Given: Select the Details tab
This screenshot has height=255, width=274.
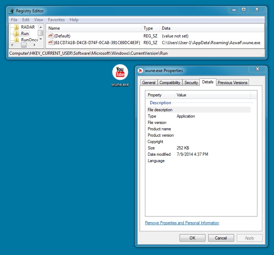Looking at the screenshot, I should pos(208,82).
